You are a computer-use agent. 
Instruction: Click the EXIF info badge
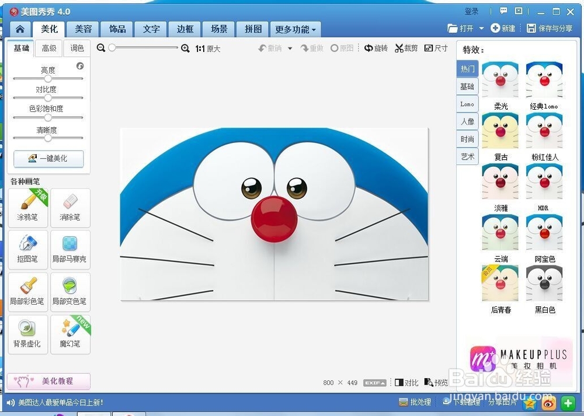click(375, 383)
